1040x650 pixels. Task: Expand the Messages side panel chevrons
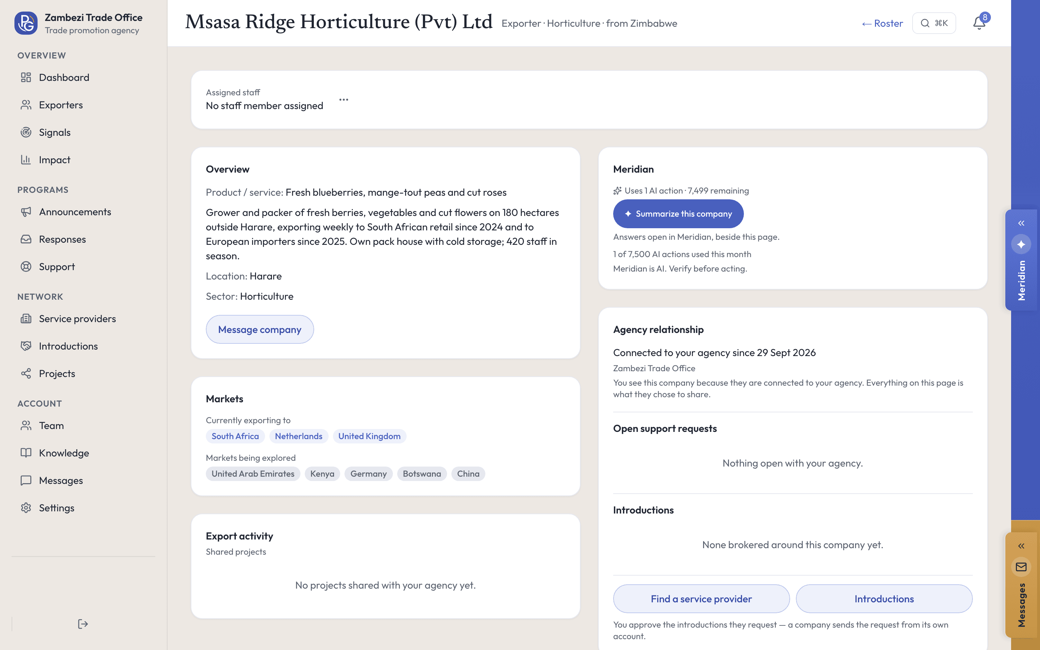1021,546
